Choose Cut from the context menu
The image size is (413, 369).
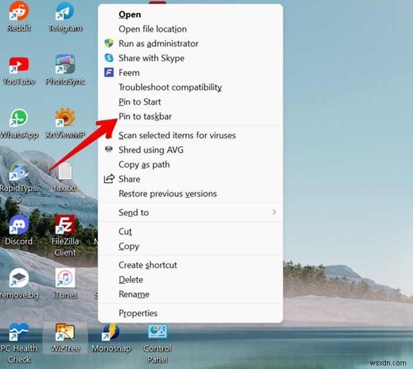(191, 231)
